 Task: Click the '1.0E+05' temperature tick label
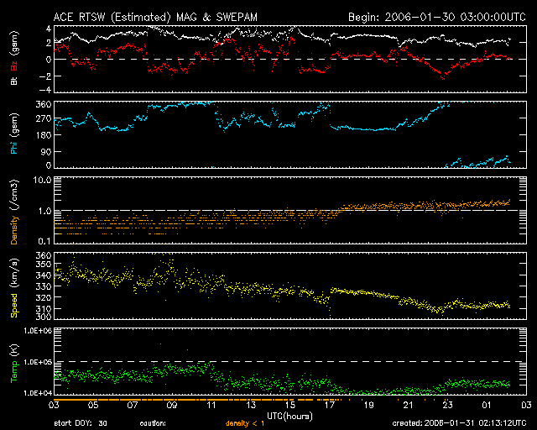click(38, 362)
